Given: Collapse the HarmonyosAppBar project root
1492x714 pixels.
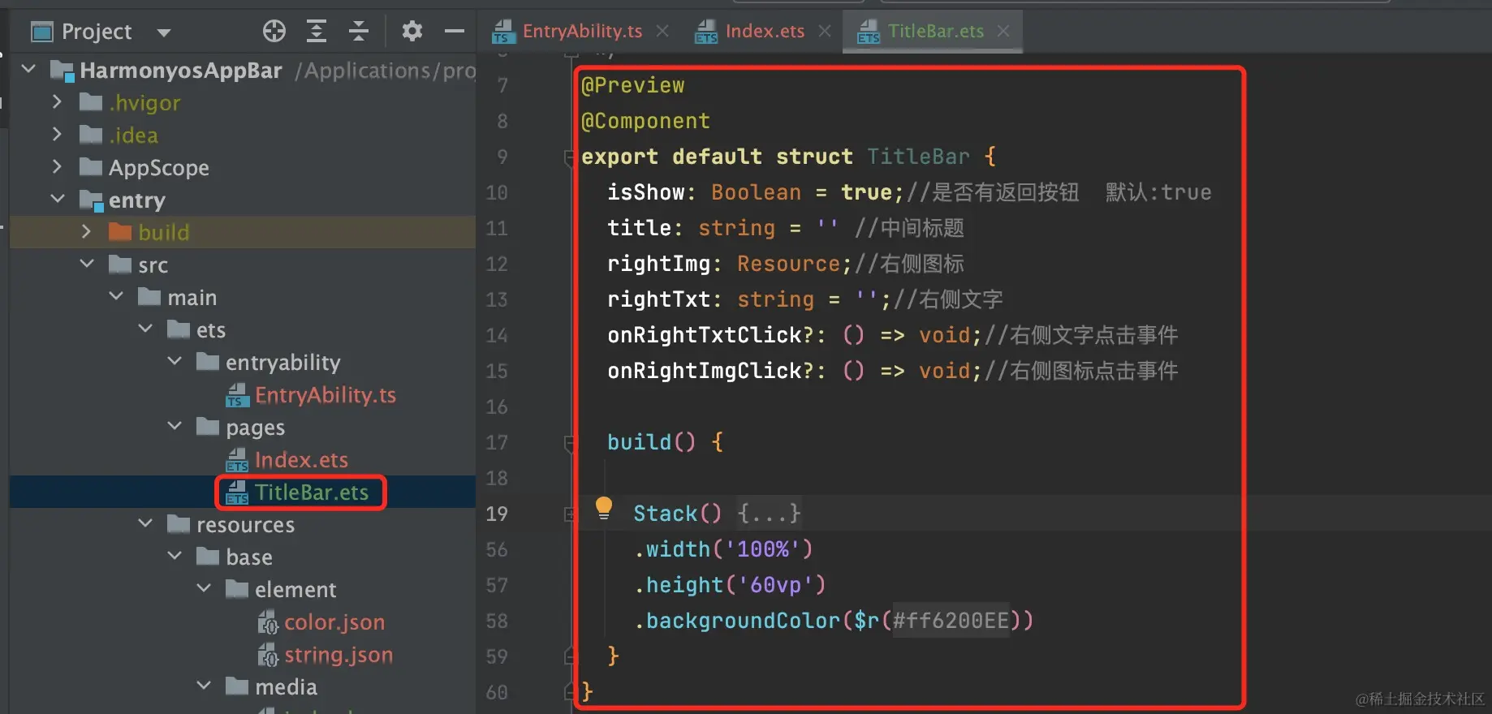Looking at the screenshot, I should [28, 69].
